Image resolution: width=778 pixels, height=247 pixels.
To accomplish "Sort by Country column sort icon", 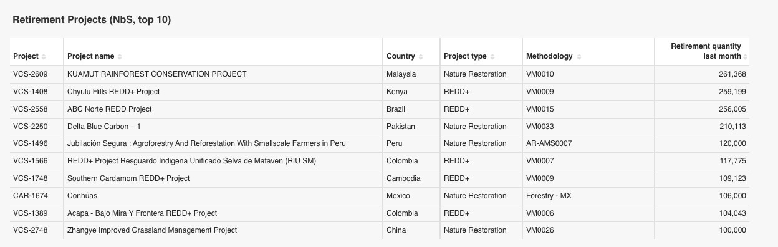I will click(421, 57).
